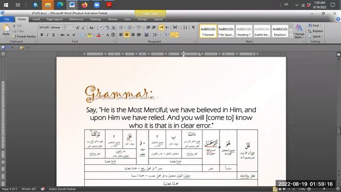Click the Character Shading A icon
The width and height of the screenshot is (341, 192).
(108, 35)
